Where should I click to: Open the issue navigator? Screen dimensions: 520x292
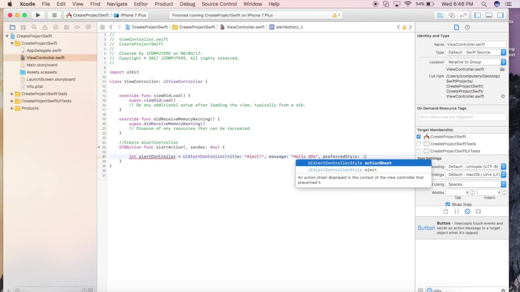click(45, 27)
